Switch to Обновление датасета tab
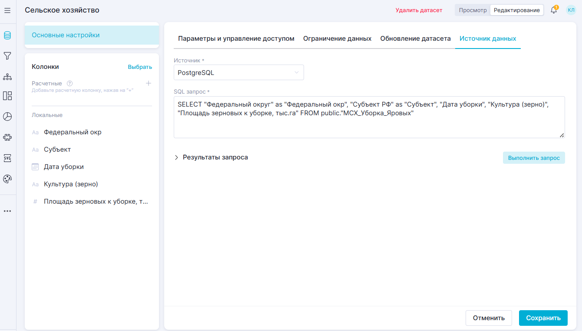The height and width of the screenshot is (331, 582). coord(415,39)
